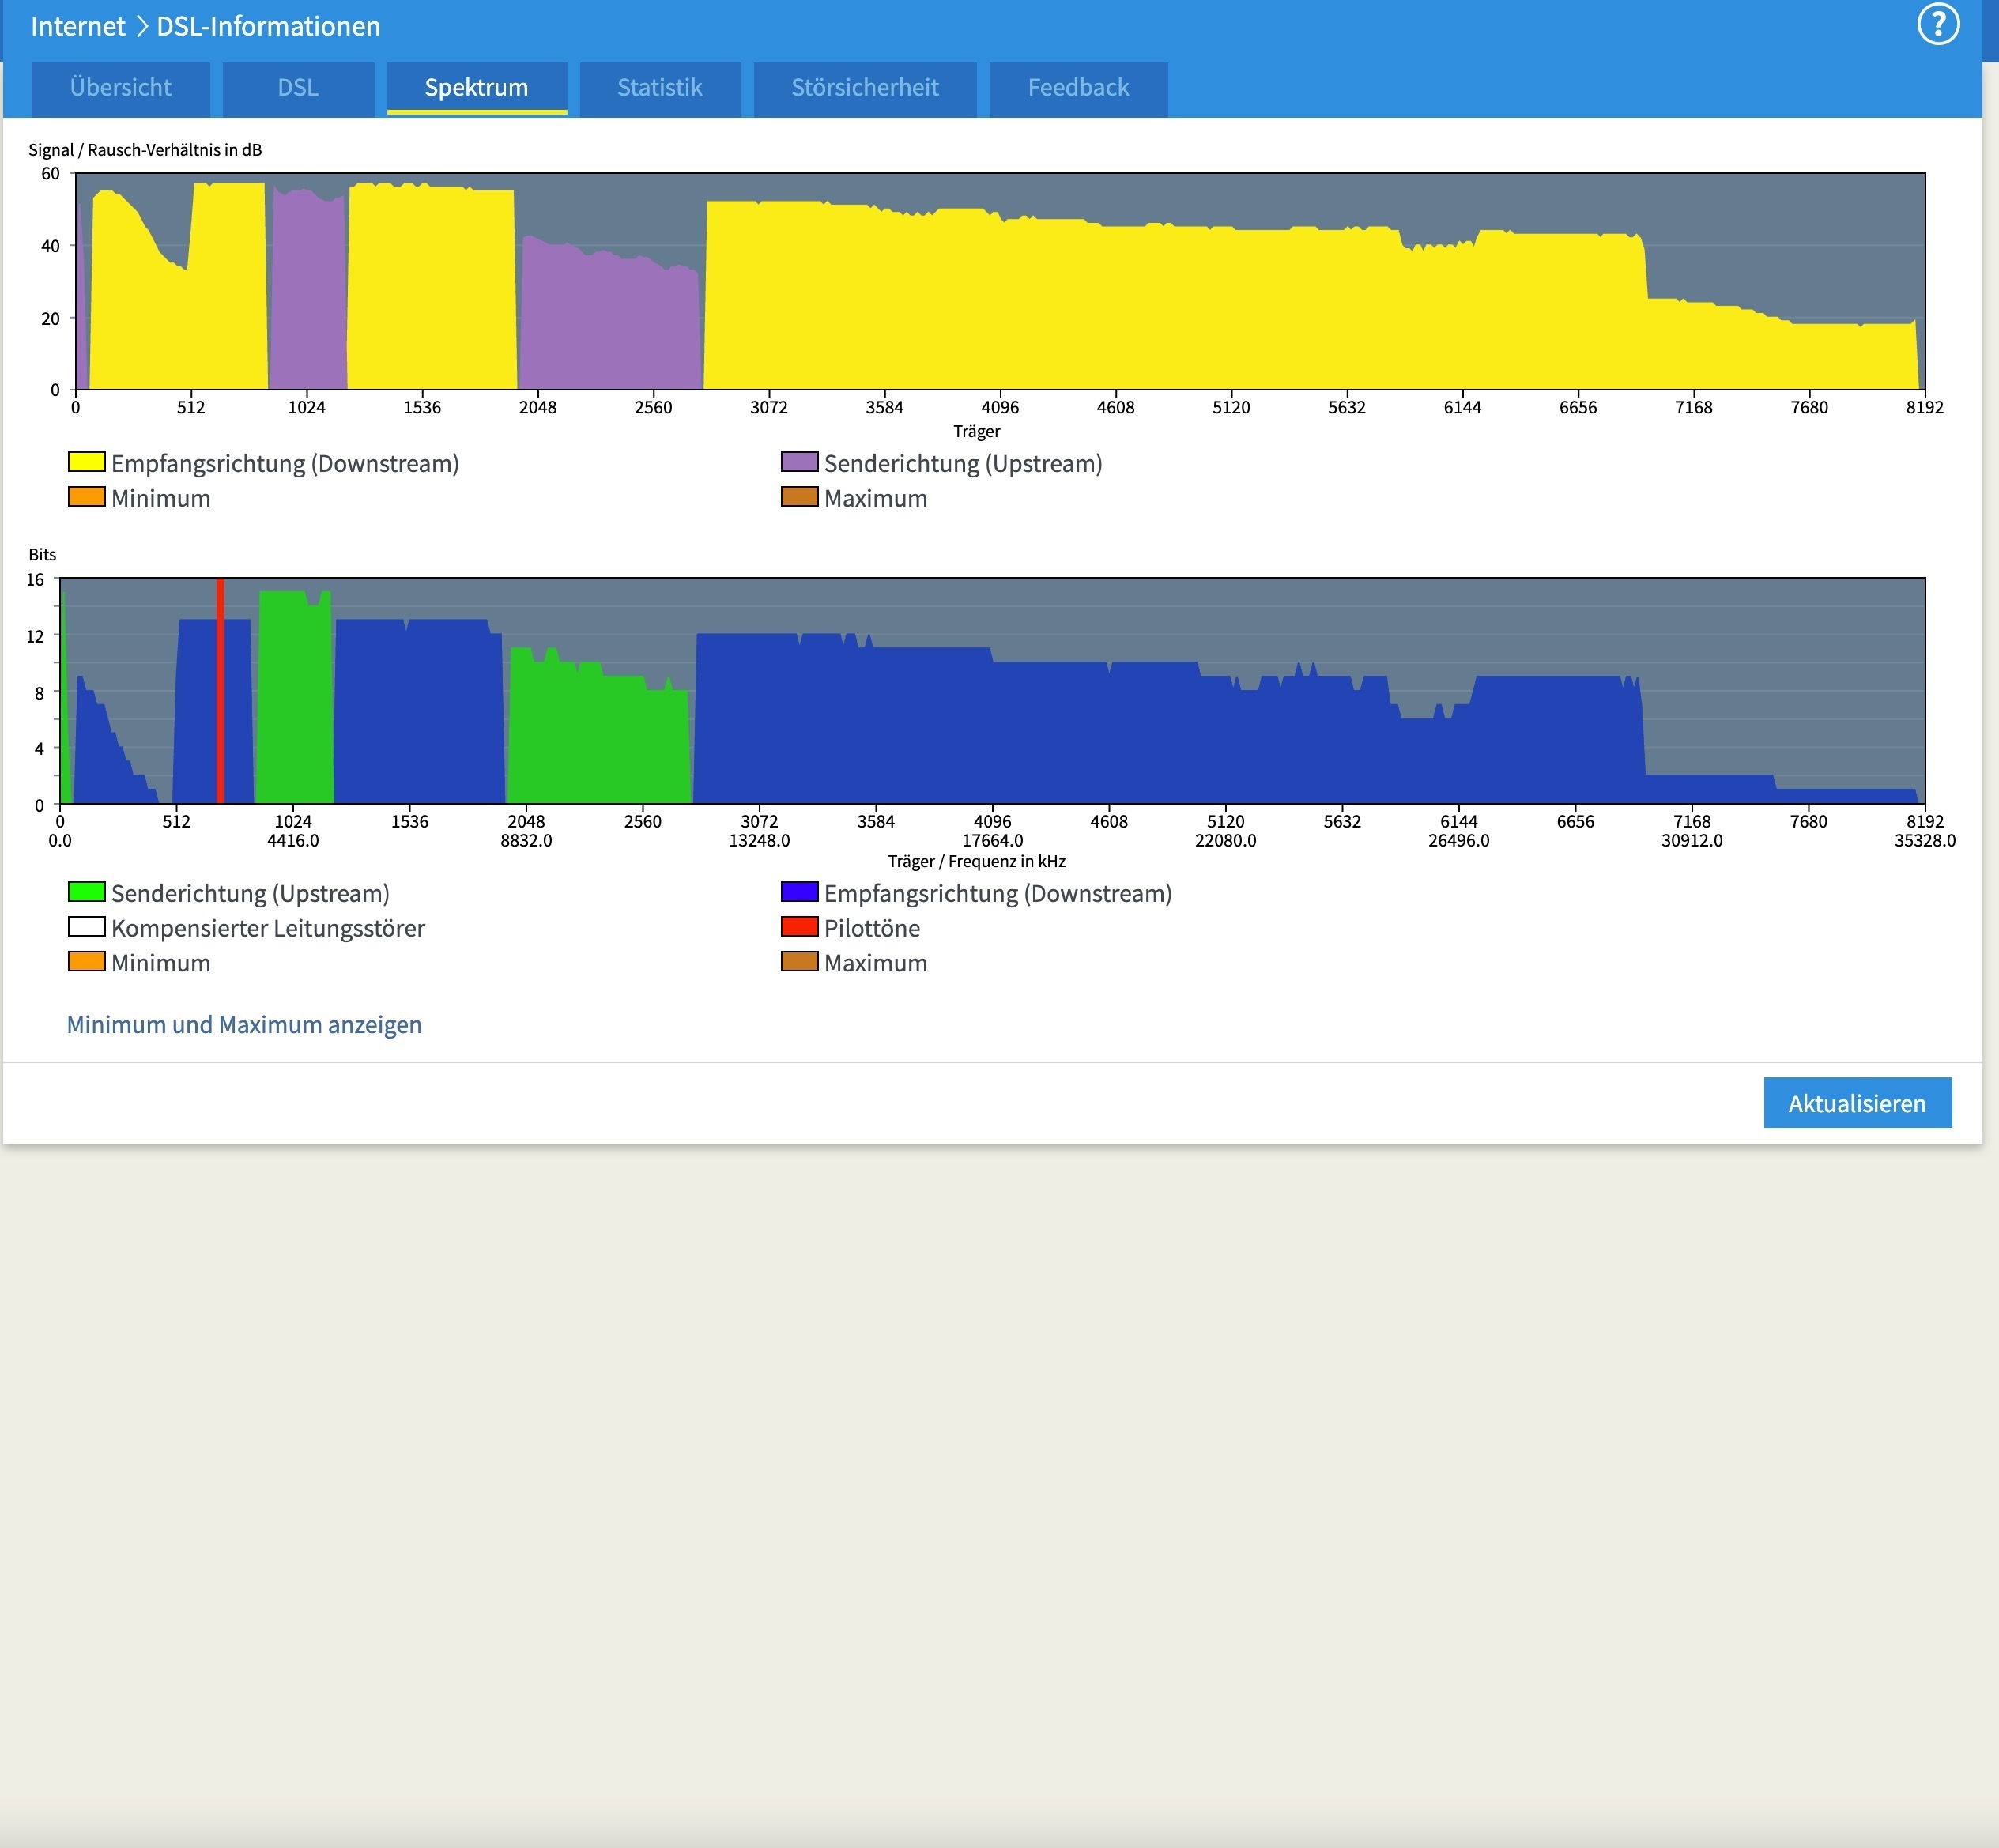Click the 22080.0 frequency value on the axis
Viewport: 1999px width, 1848px height.
tap(1226, 841)
